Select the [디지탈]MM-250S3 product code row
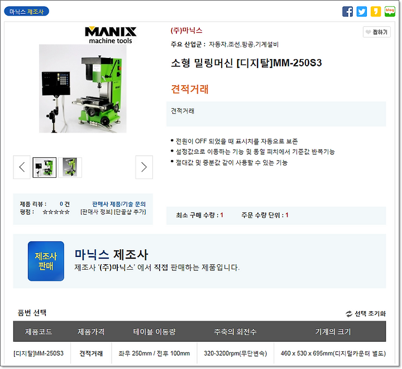This screenshot has height=369, width=402. tap(39, 353)
